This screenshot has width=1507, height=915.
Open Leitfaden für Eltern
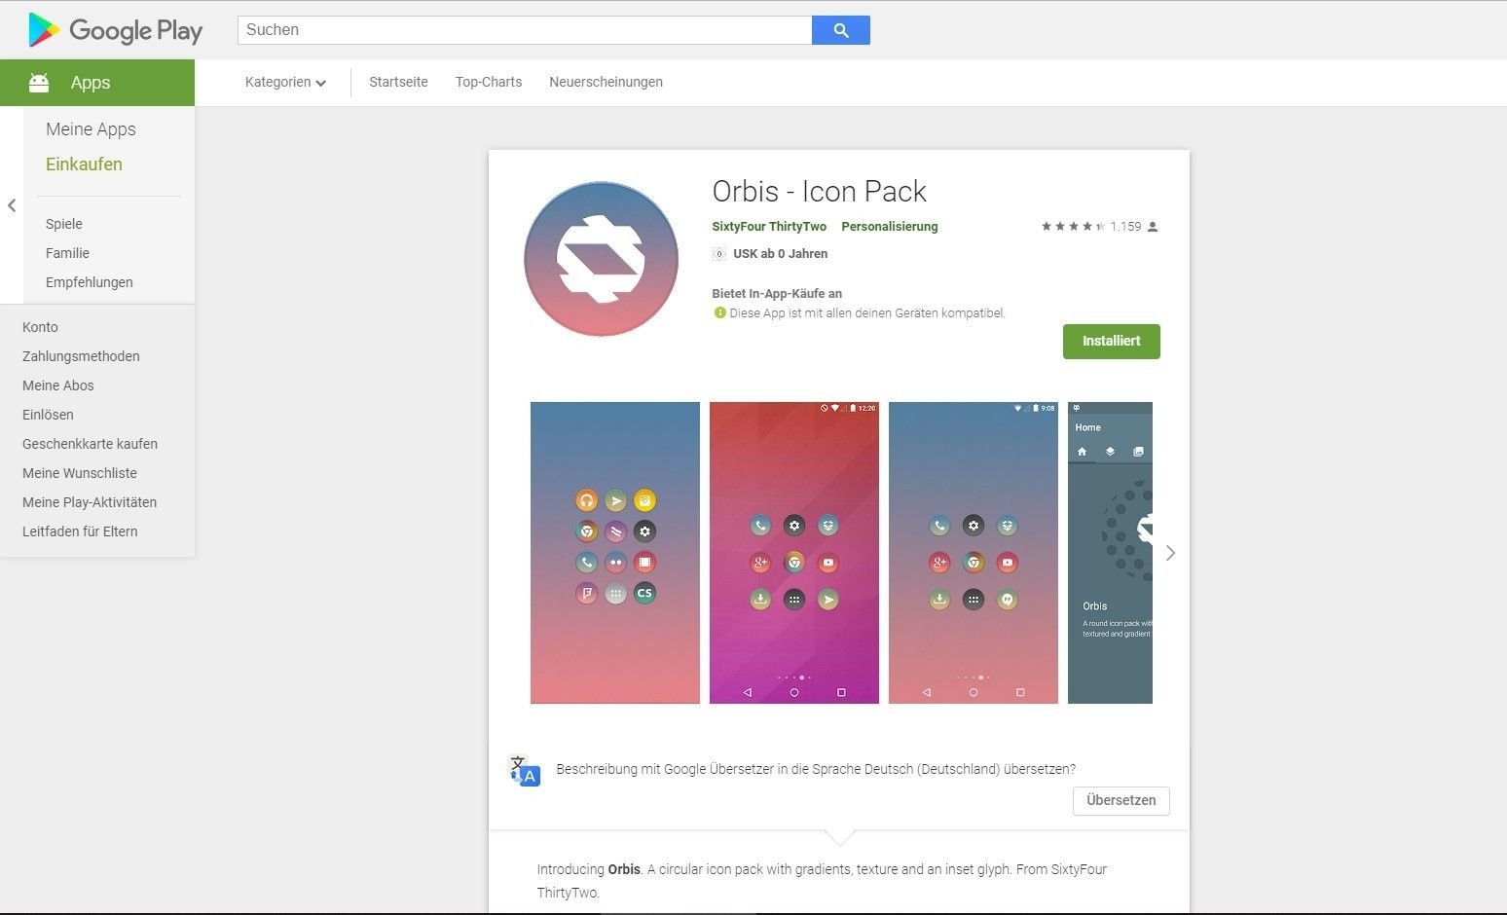[x=80, y=531]
